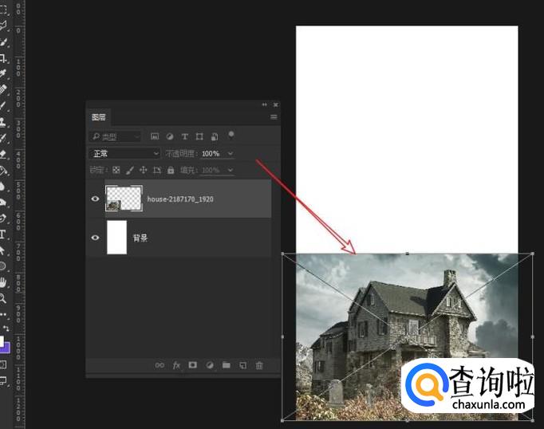Select the Hand tool
The width and height of the screenshot is (544, 429).
coord(2,282)
